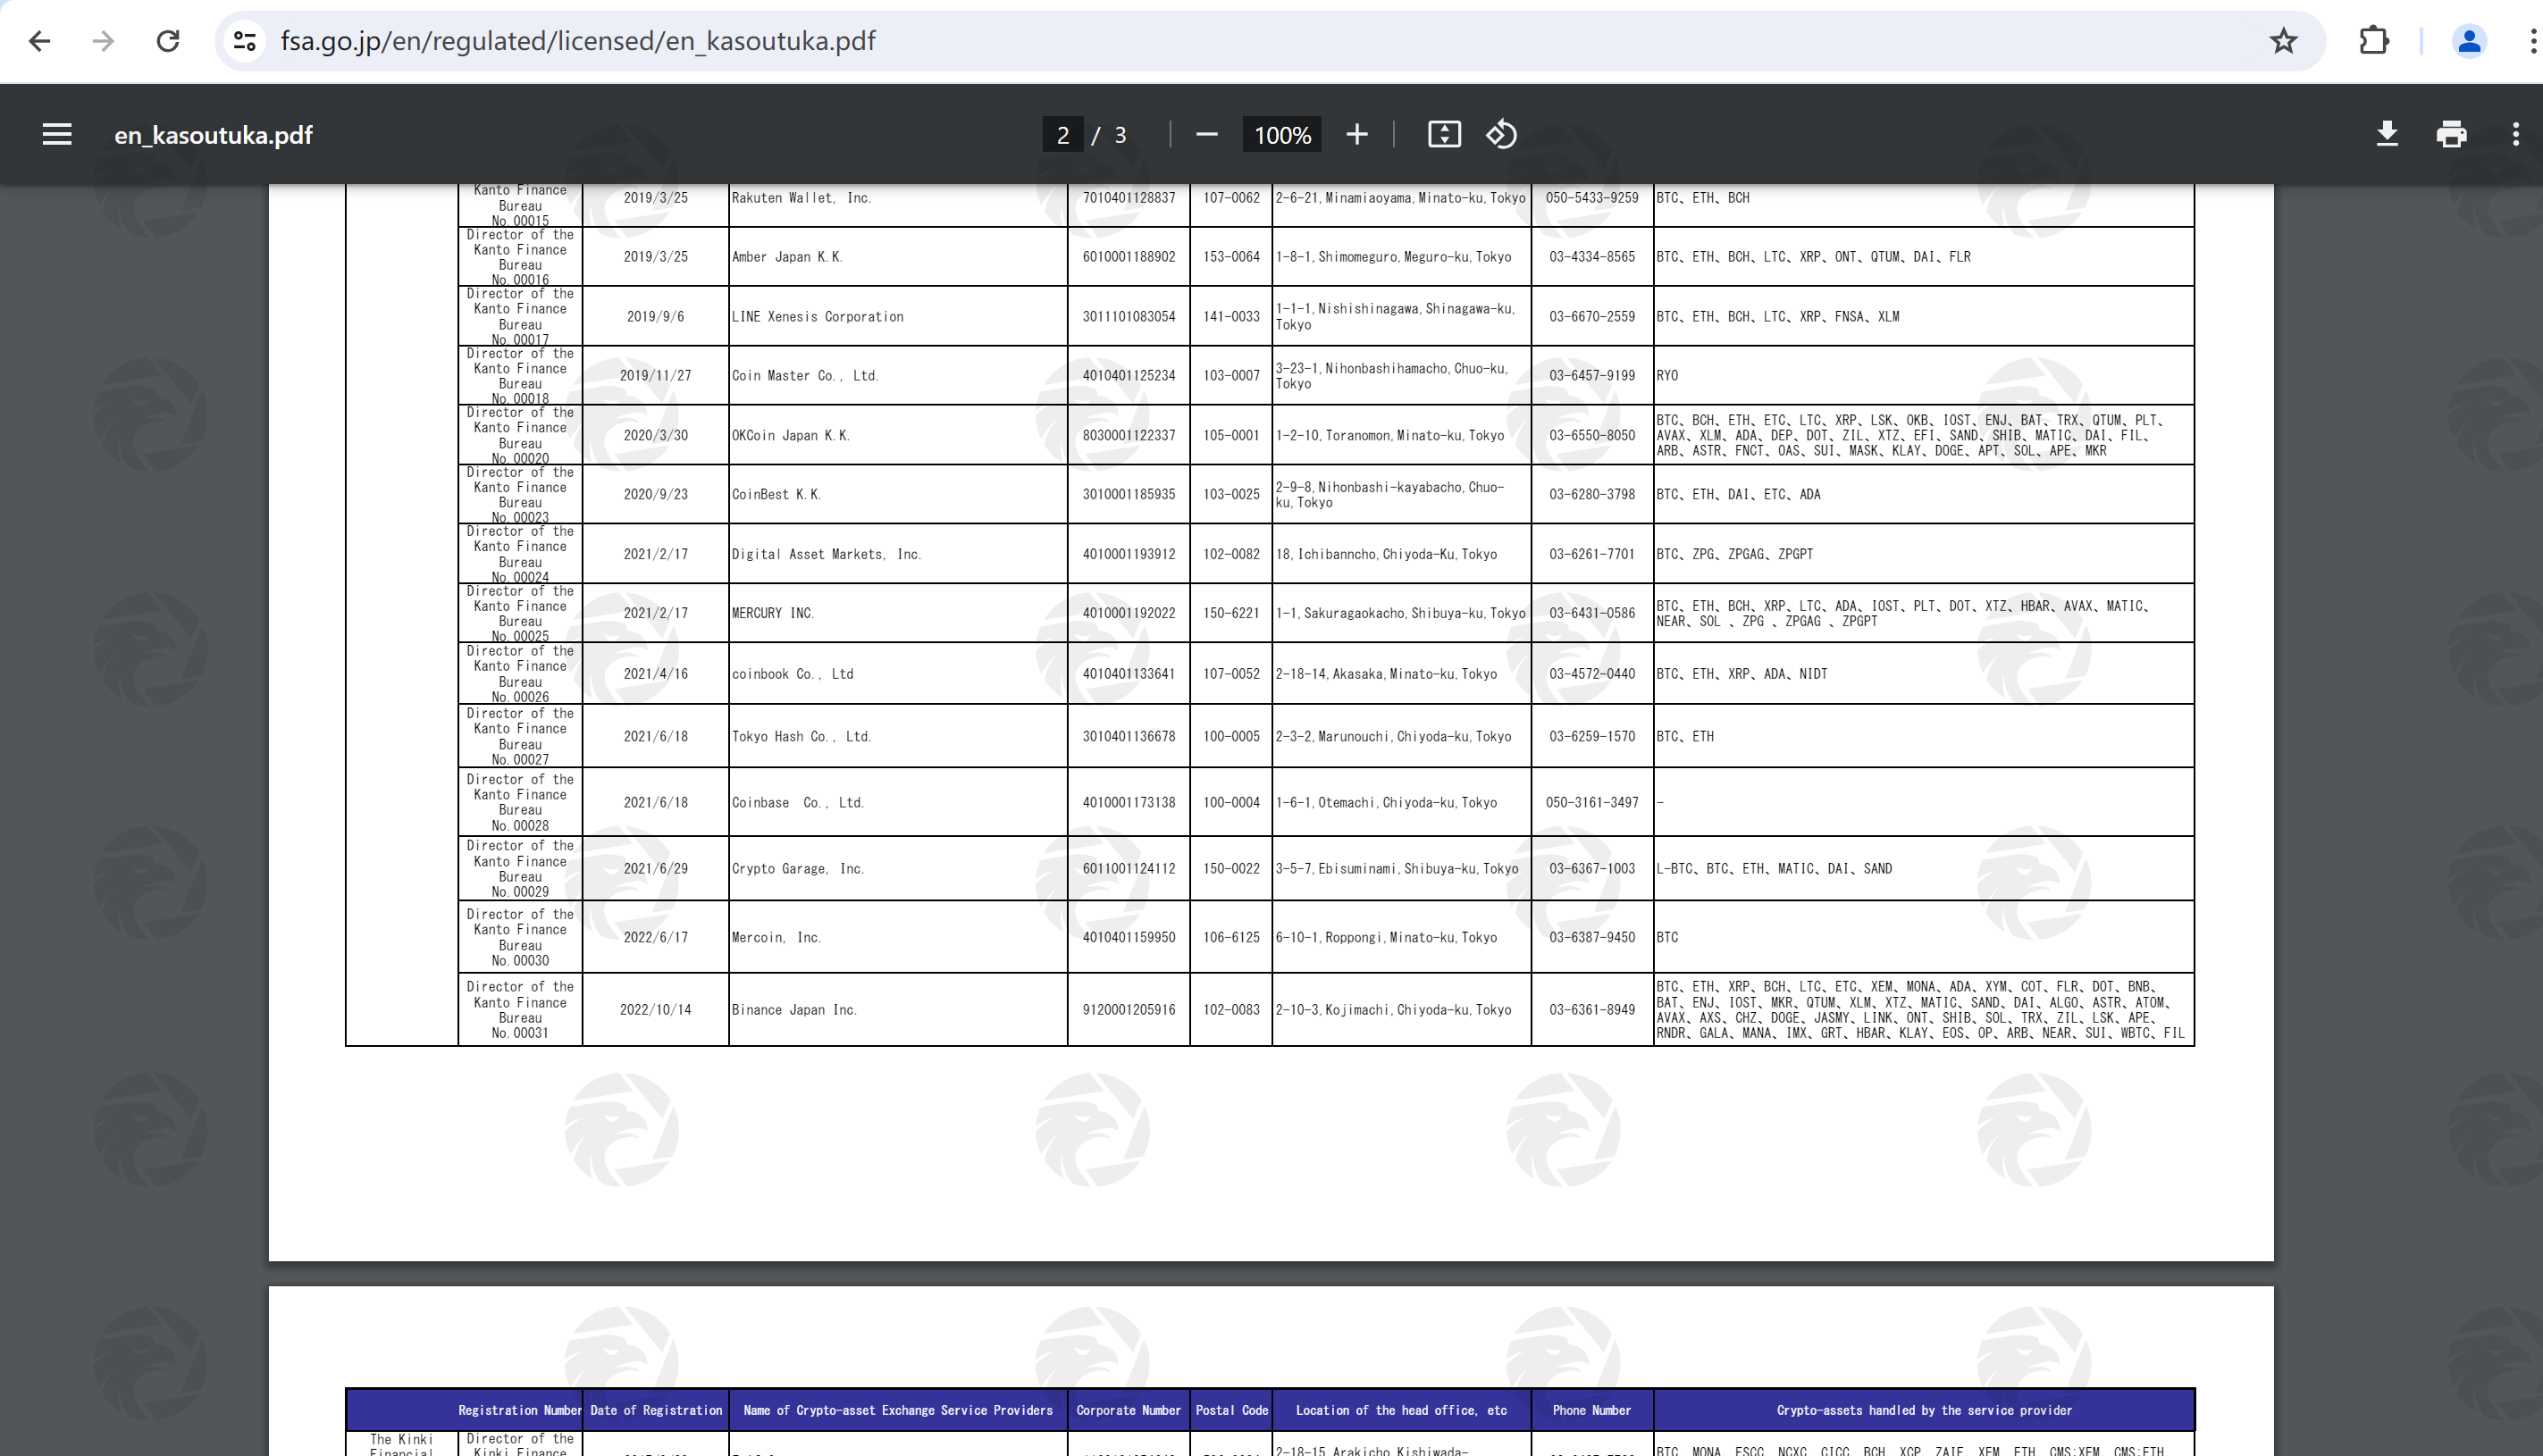Viewport: 2543px width, 1456px height.
Task: Rotate the PDF counterclockwise
Action: pos(1501,134)
